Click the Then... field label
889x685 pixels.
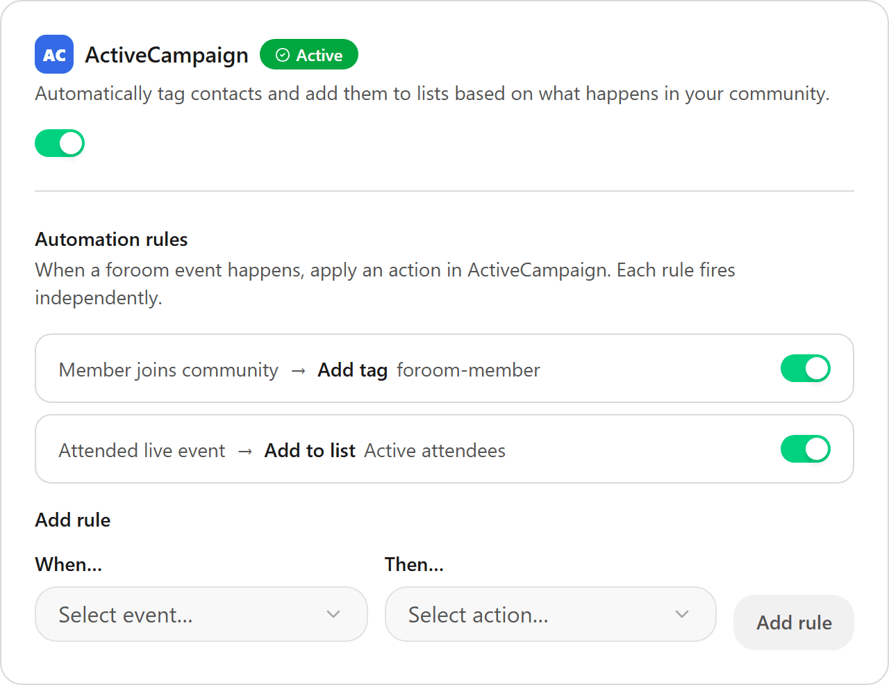pyautogui.click(x=415, y=564)
